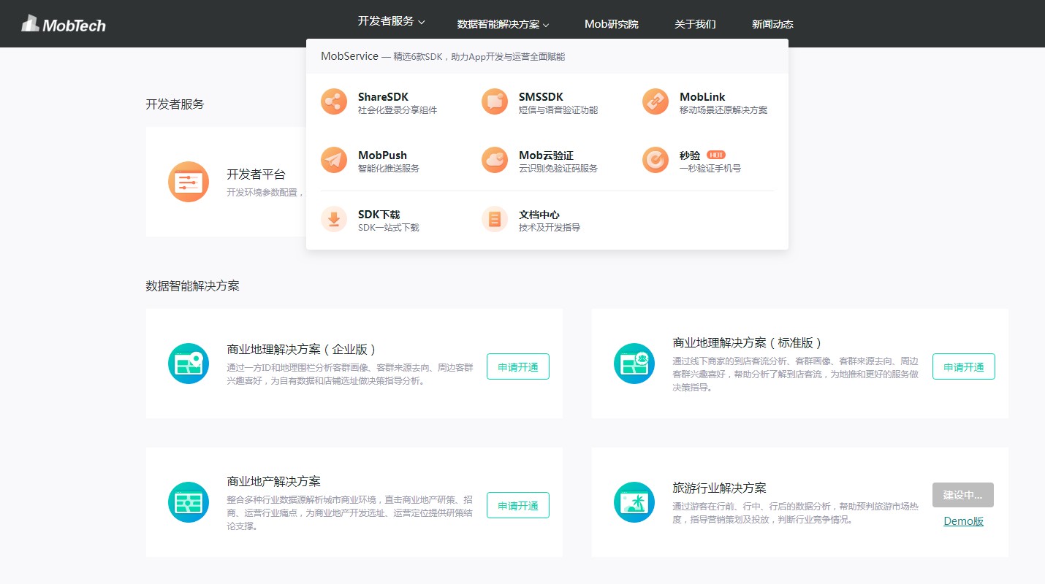Click the SMSSDK message icon
Screen dimensions: 1045x584
[495, 101]
